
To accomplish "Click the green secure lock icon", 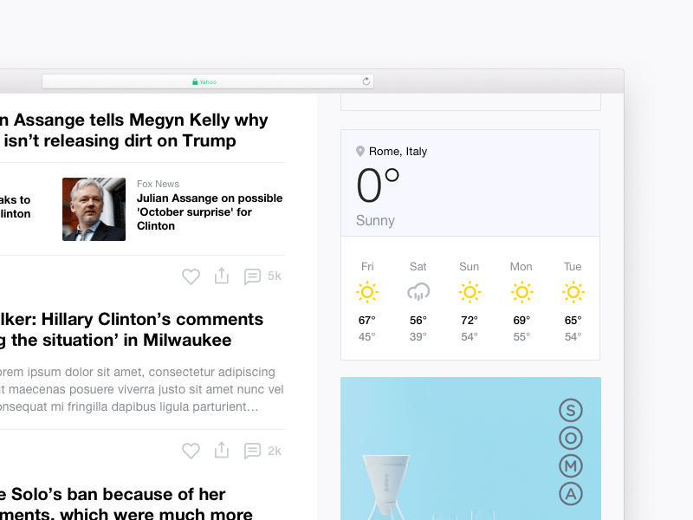I will click(195, 81).
